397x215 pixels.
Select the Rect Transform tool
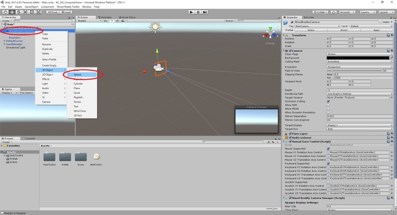pyautogui.click(x=32, y=12)
